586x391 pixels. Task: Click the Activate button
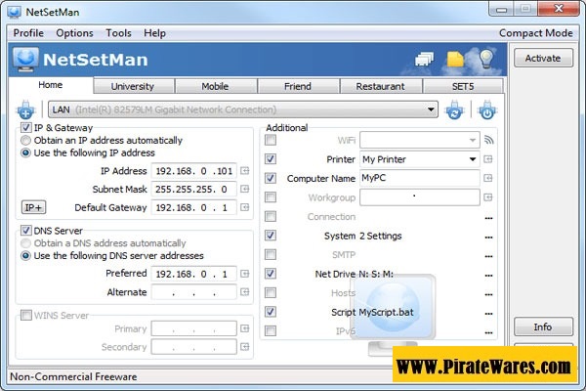click(543, 58)
